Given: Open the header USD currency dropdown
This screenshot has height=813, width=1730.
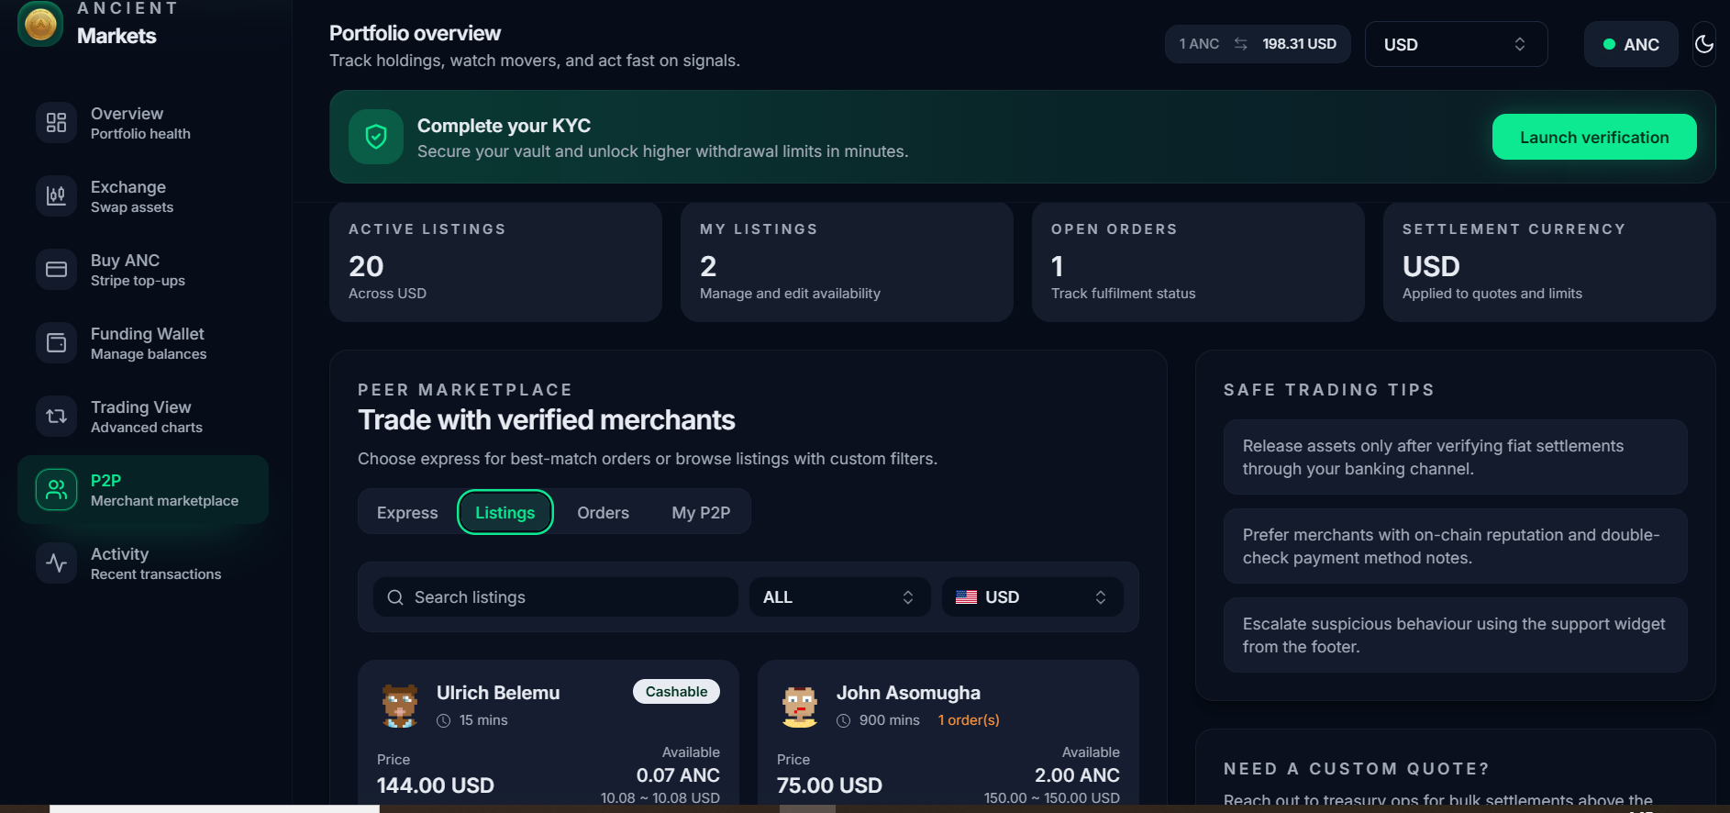Looking at the screenshot, I should click(1455, 44).
